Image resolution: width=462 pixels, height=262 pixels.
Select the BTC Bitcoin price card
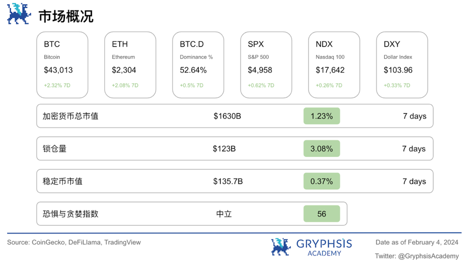pos(62,65)
